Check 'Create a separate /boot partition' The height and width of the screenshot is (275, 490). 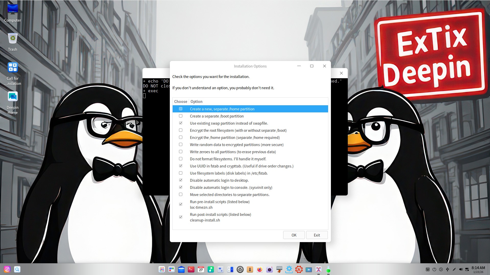point(181,116)
